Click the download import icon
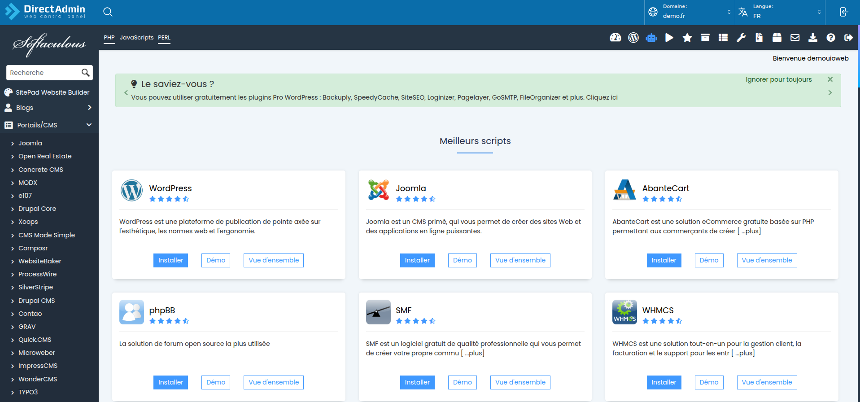Image resolution: width=860 pixels, height=402 pixels. (813, 38)
